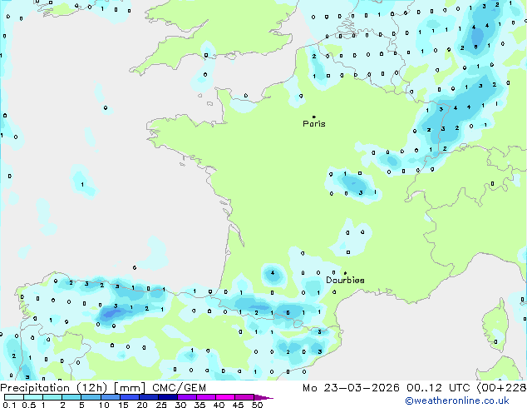Pick the 5–10 mm legend swatch

click(x=91, y=397)
